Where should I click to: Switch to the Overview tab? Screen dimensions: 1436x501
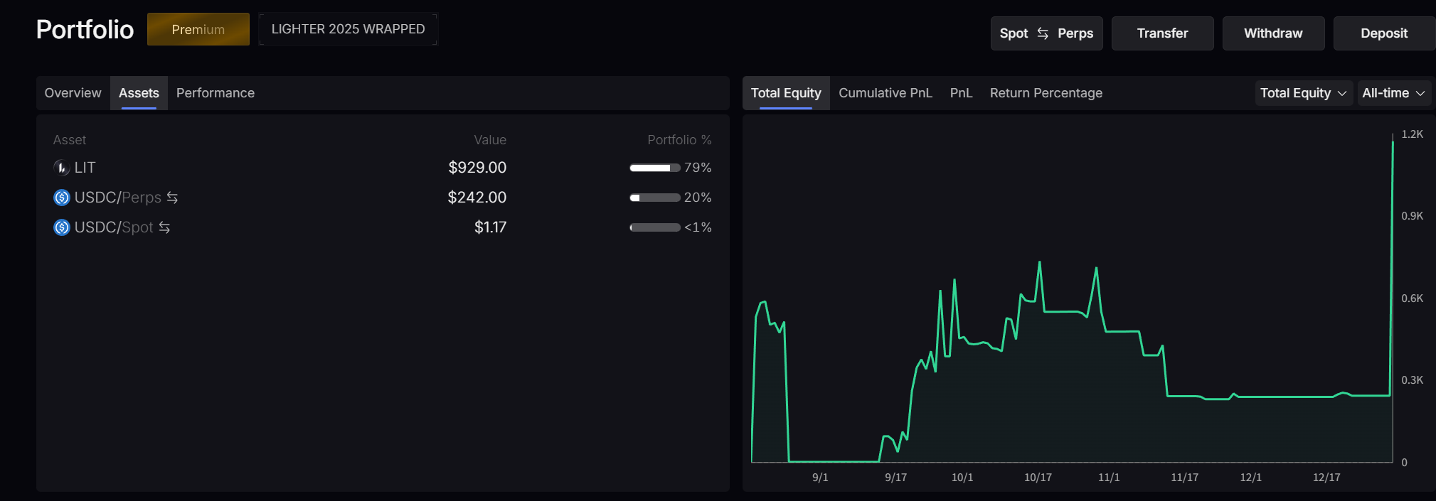73,93
